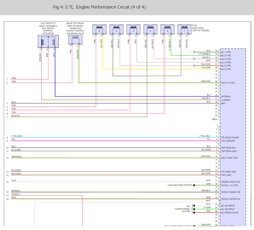Select the ENGINE SPEED SIG pin label

click(230, 182)
